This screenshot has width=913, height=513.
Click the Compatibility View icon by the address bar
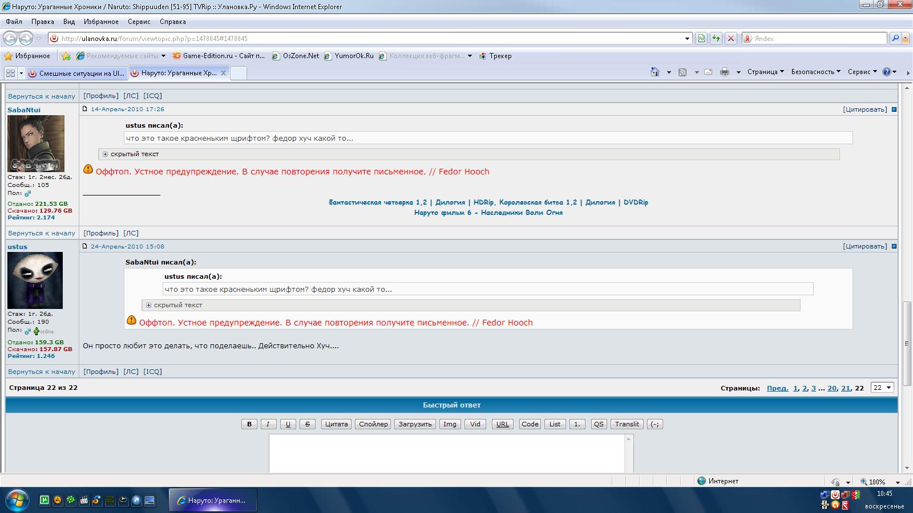pyautogui.click(x=701, y=38)
